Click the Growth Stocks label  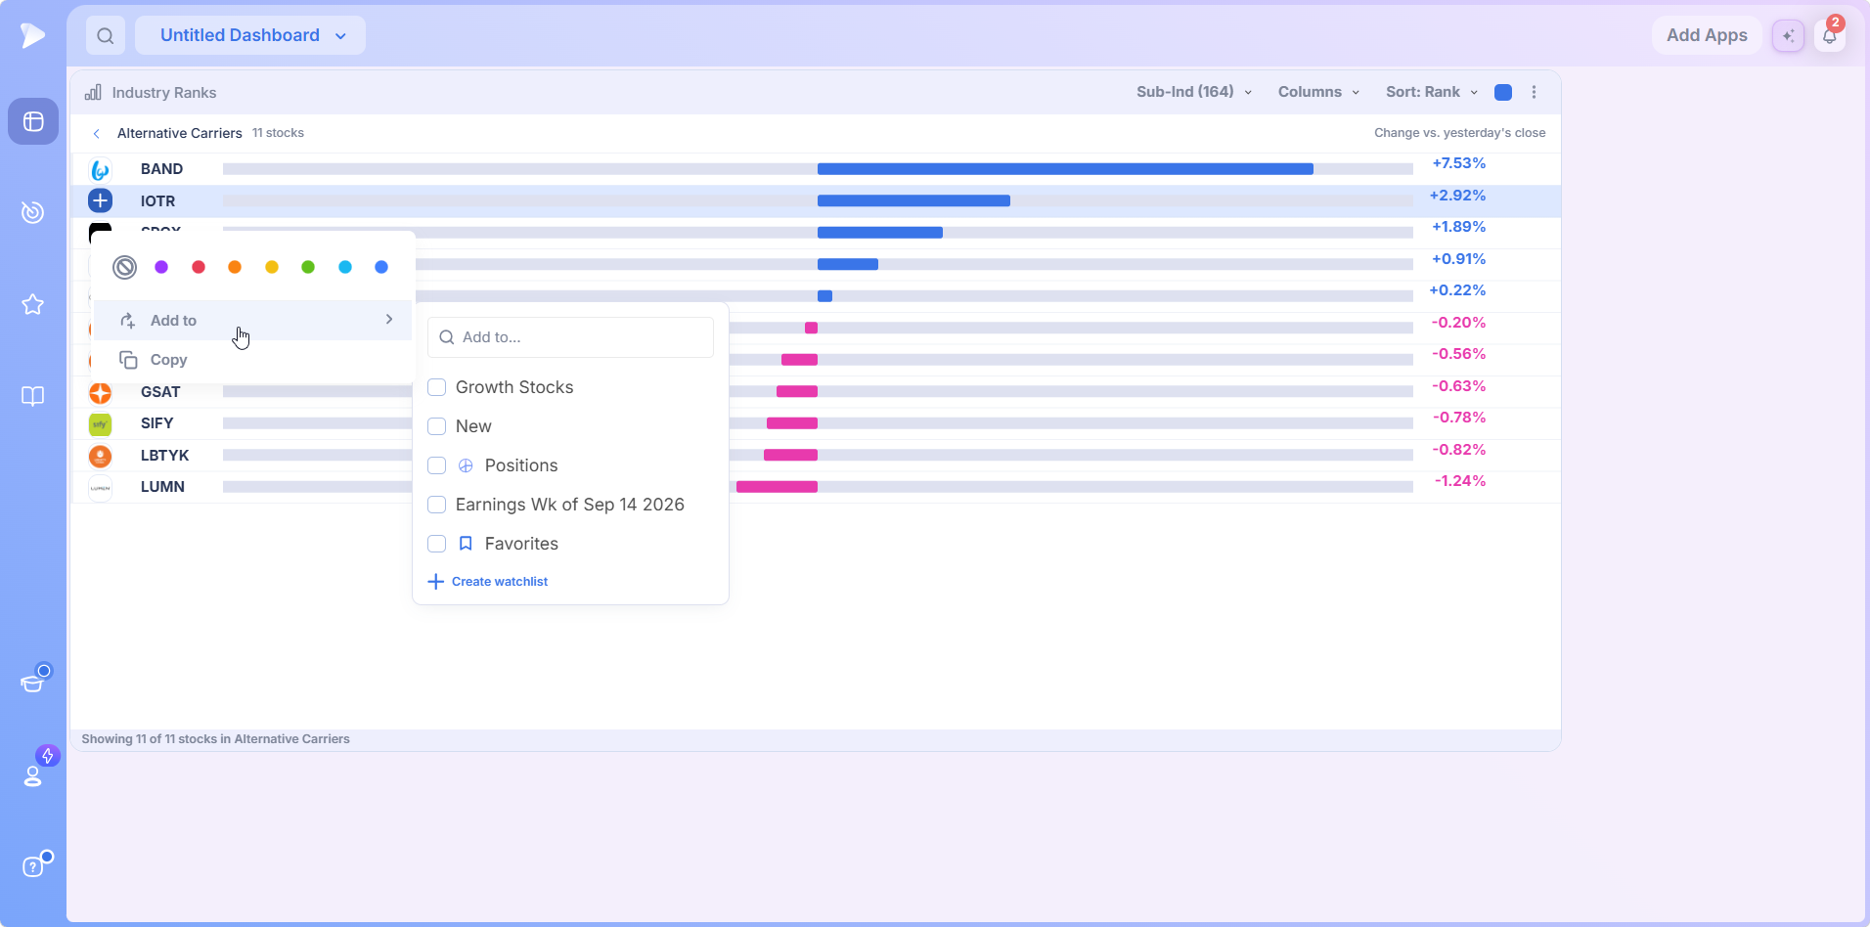click(514, 387)
